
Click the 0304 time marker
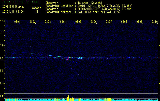pyautogui.click(x=63, y=21)
